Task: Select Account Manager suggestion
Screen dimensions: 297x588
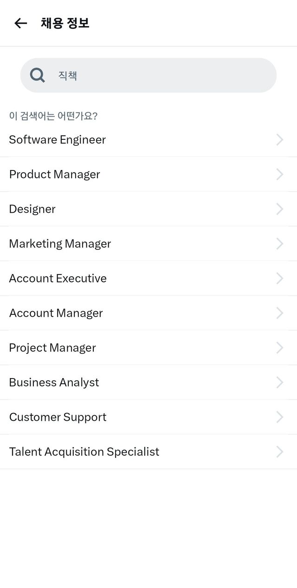Action: coord(56,313)
